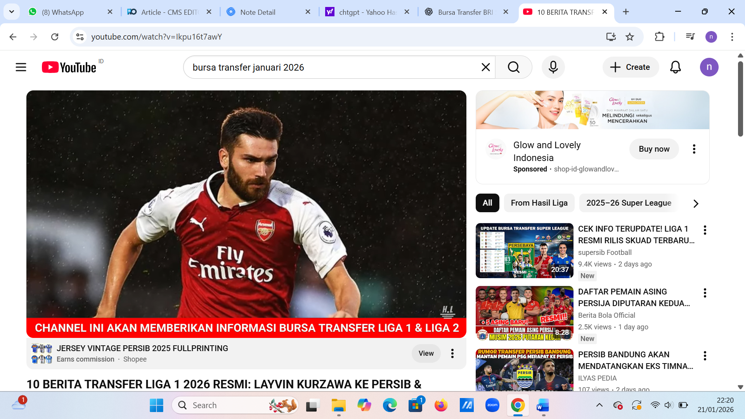Open more options for Glow and Lovely ad
This screenshot has width=745, height=419.
[x=694, y=149]
